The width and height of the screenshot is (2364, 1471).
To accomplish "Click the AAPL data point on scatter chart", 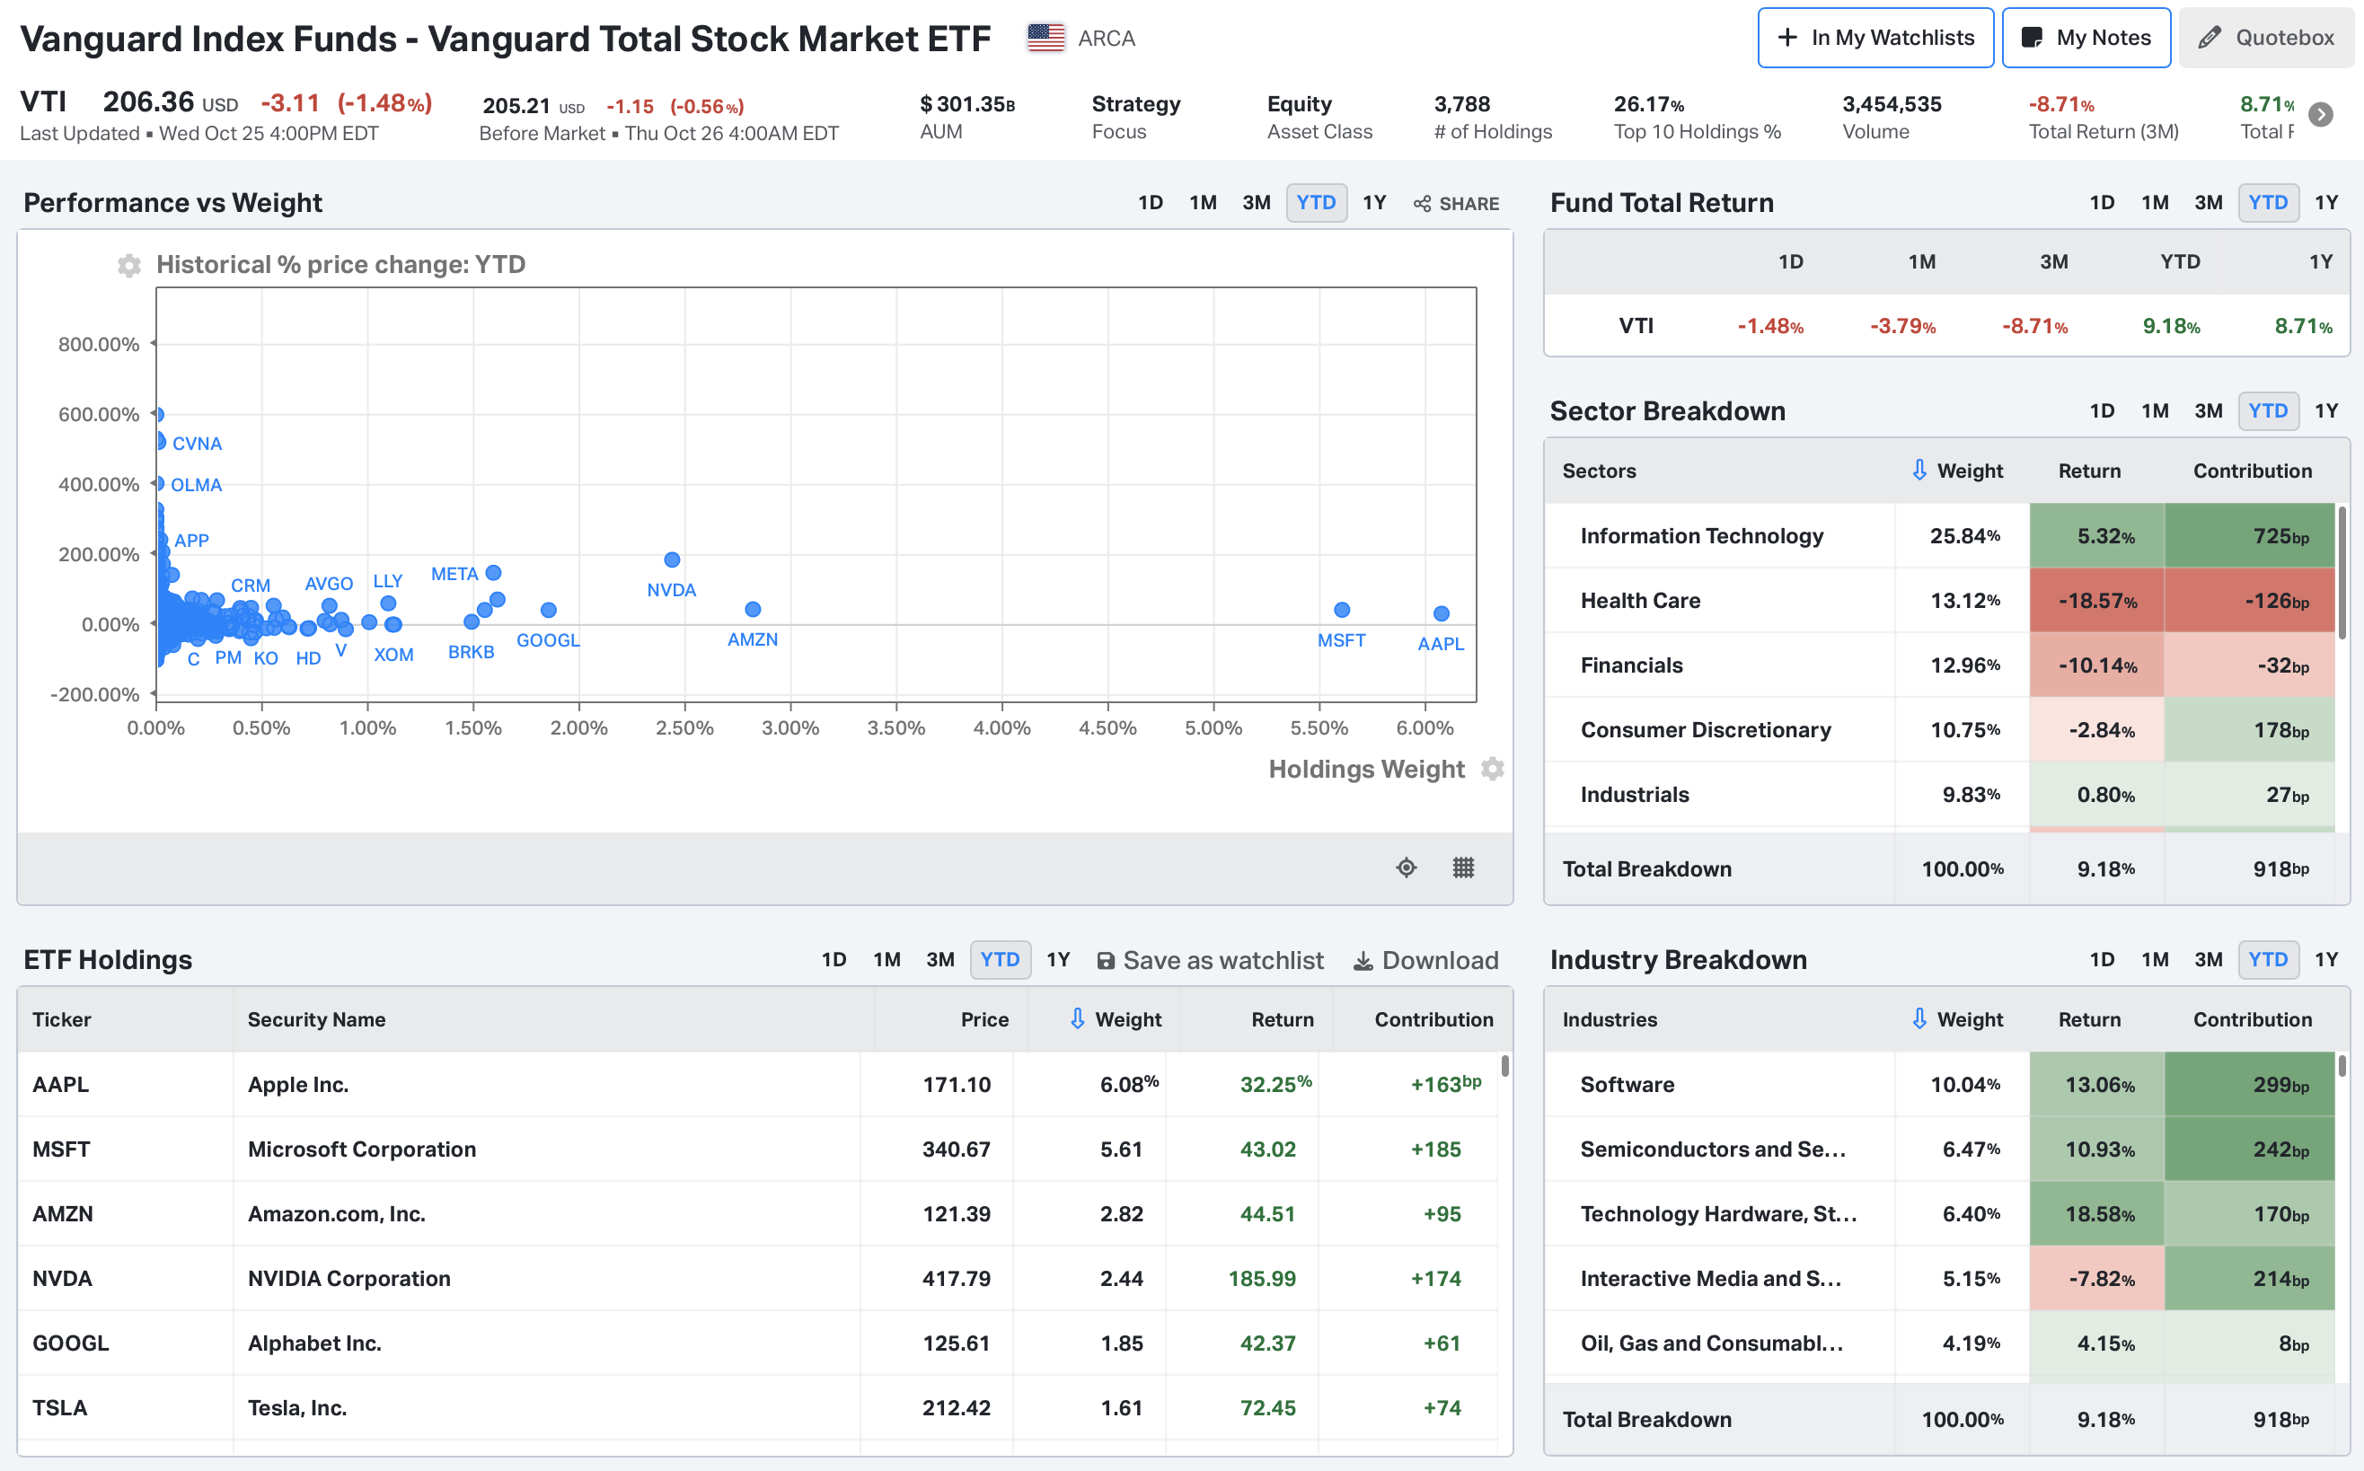I will [1442, 612].
